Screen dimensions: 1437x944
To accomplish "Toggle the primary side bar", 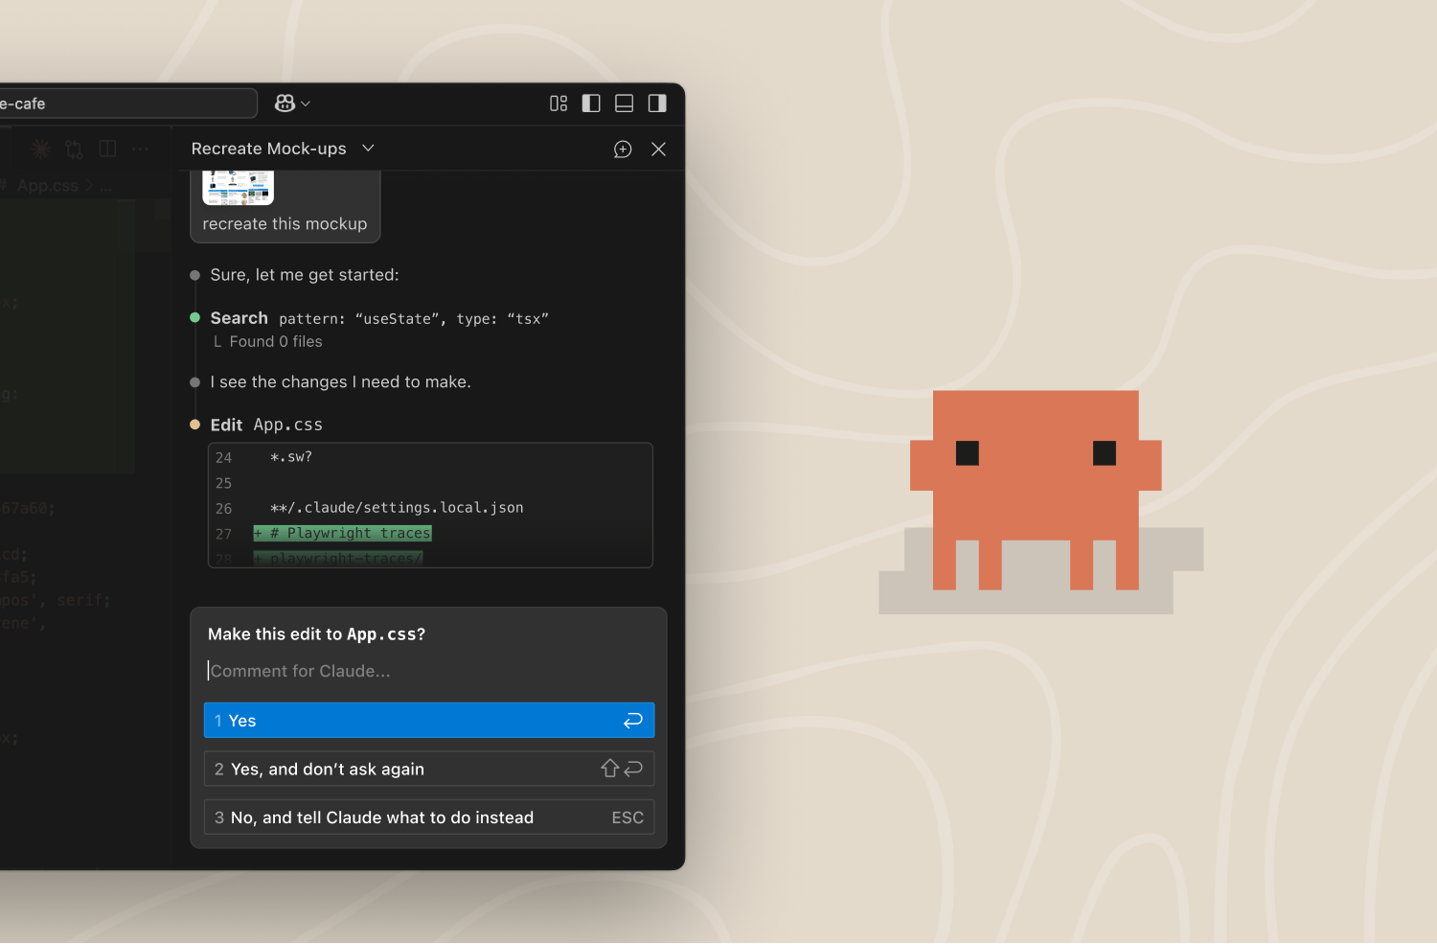I will 591,104.
